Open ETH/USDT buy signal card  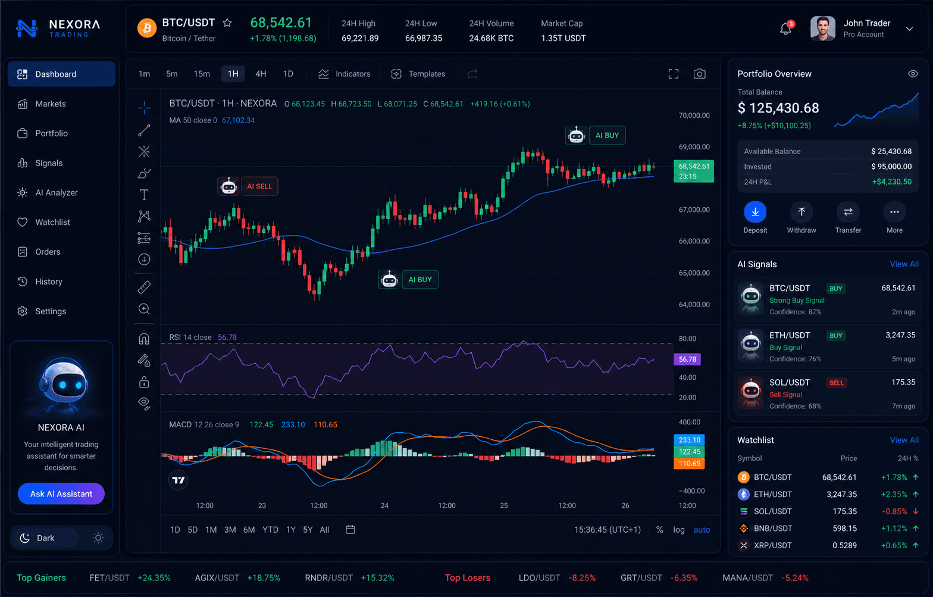click(x=828, y=346)
